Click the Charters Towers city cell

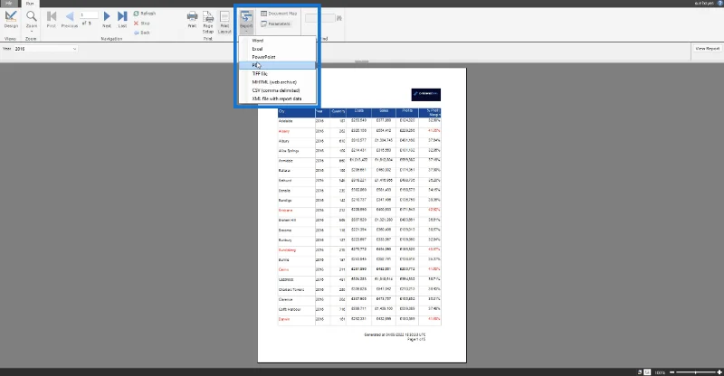click(297, 290)
